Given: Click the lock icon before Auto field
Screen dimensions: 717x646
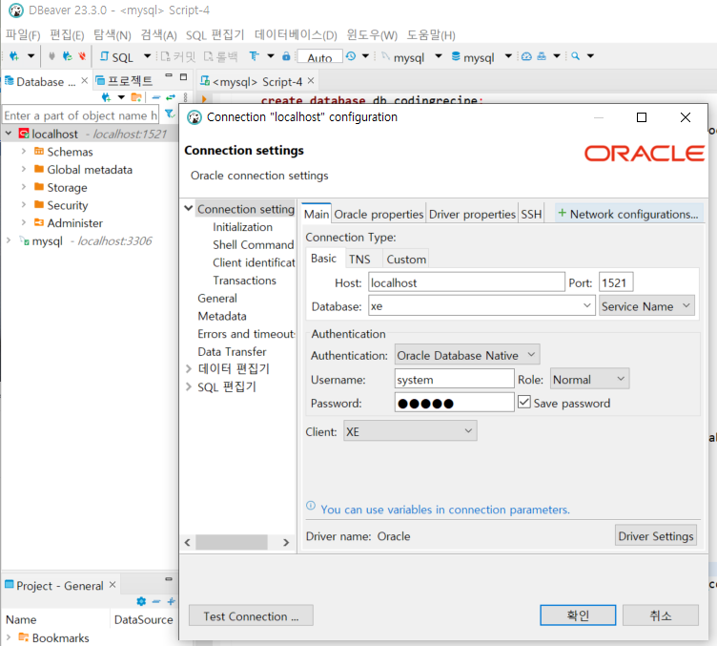Looking at the screenshot, I should click(x=286, y=56).
